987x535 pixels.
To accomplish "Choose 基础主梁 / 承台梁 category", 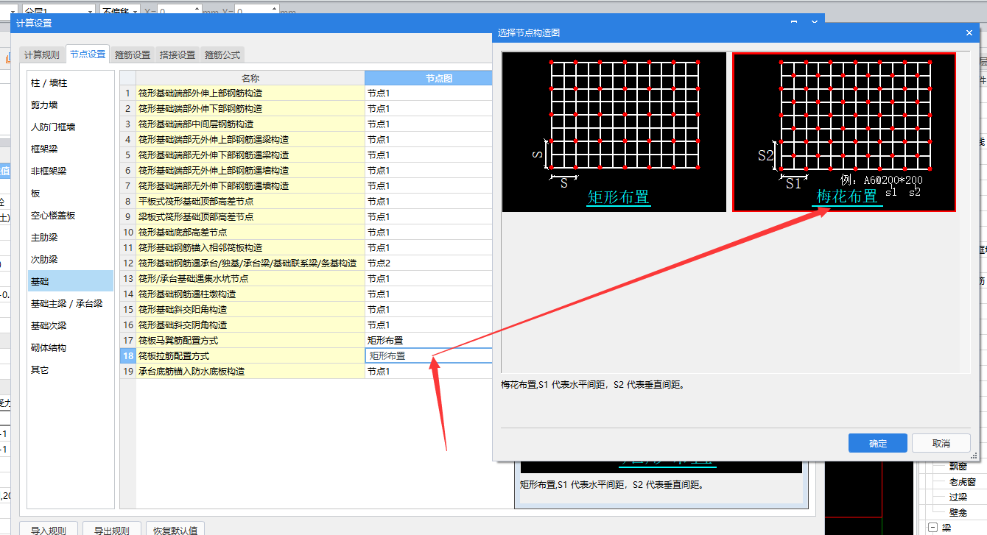I will (x=70, y=303).
